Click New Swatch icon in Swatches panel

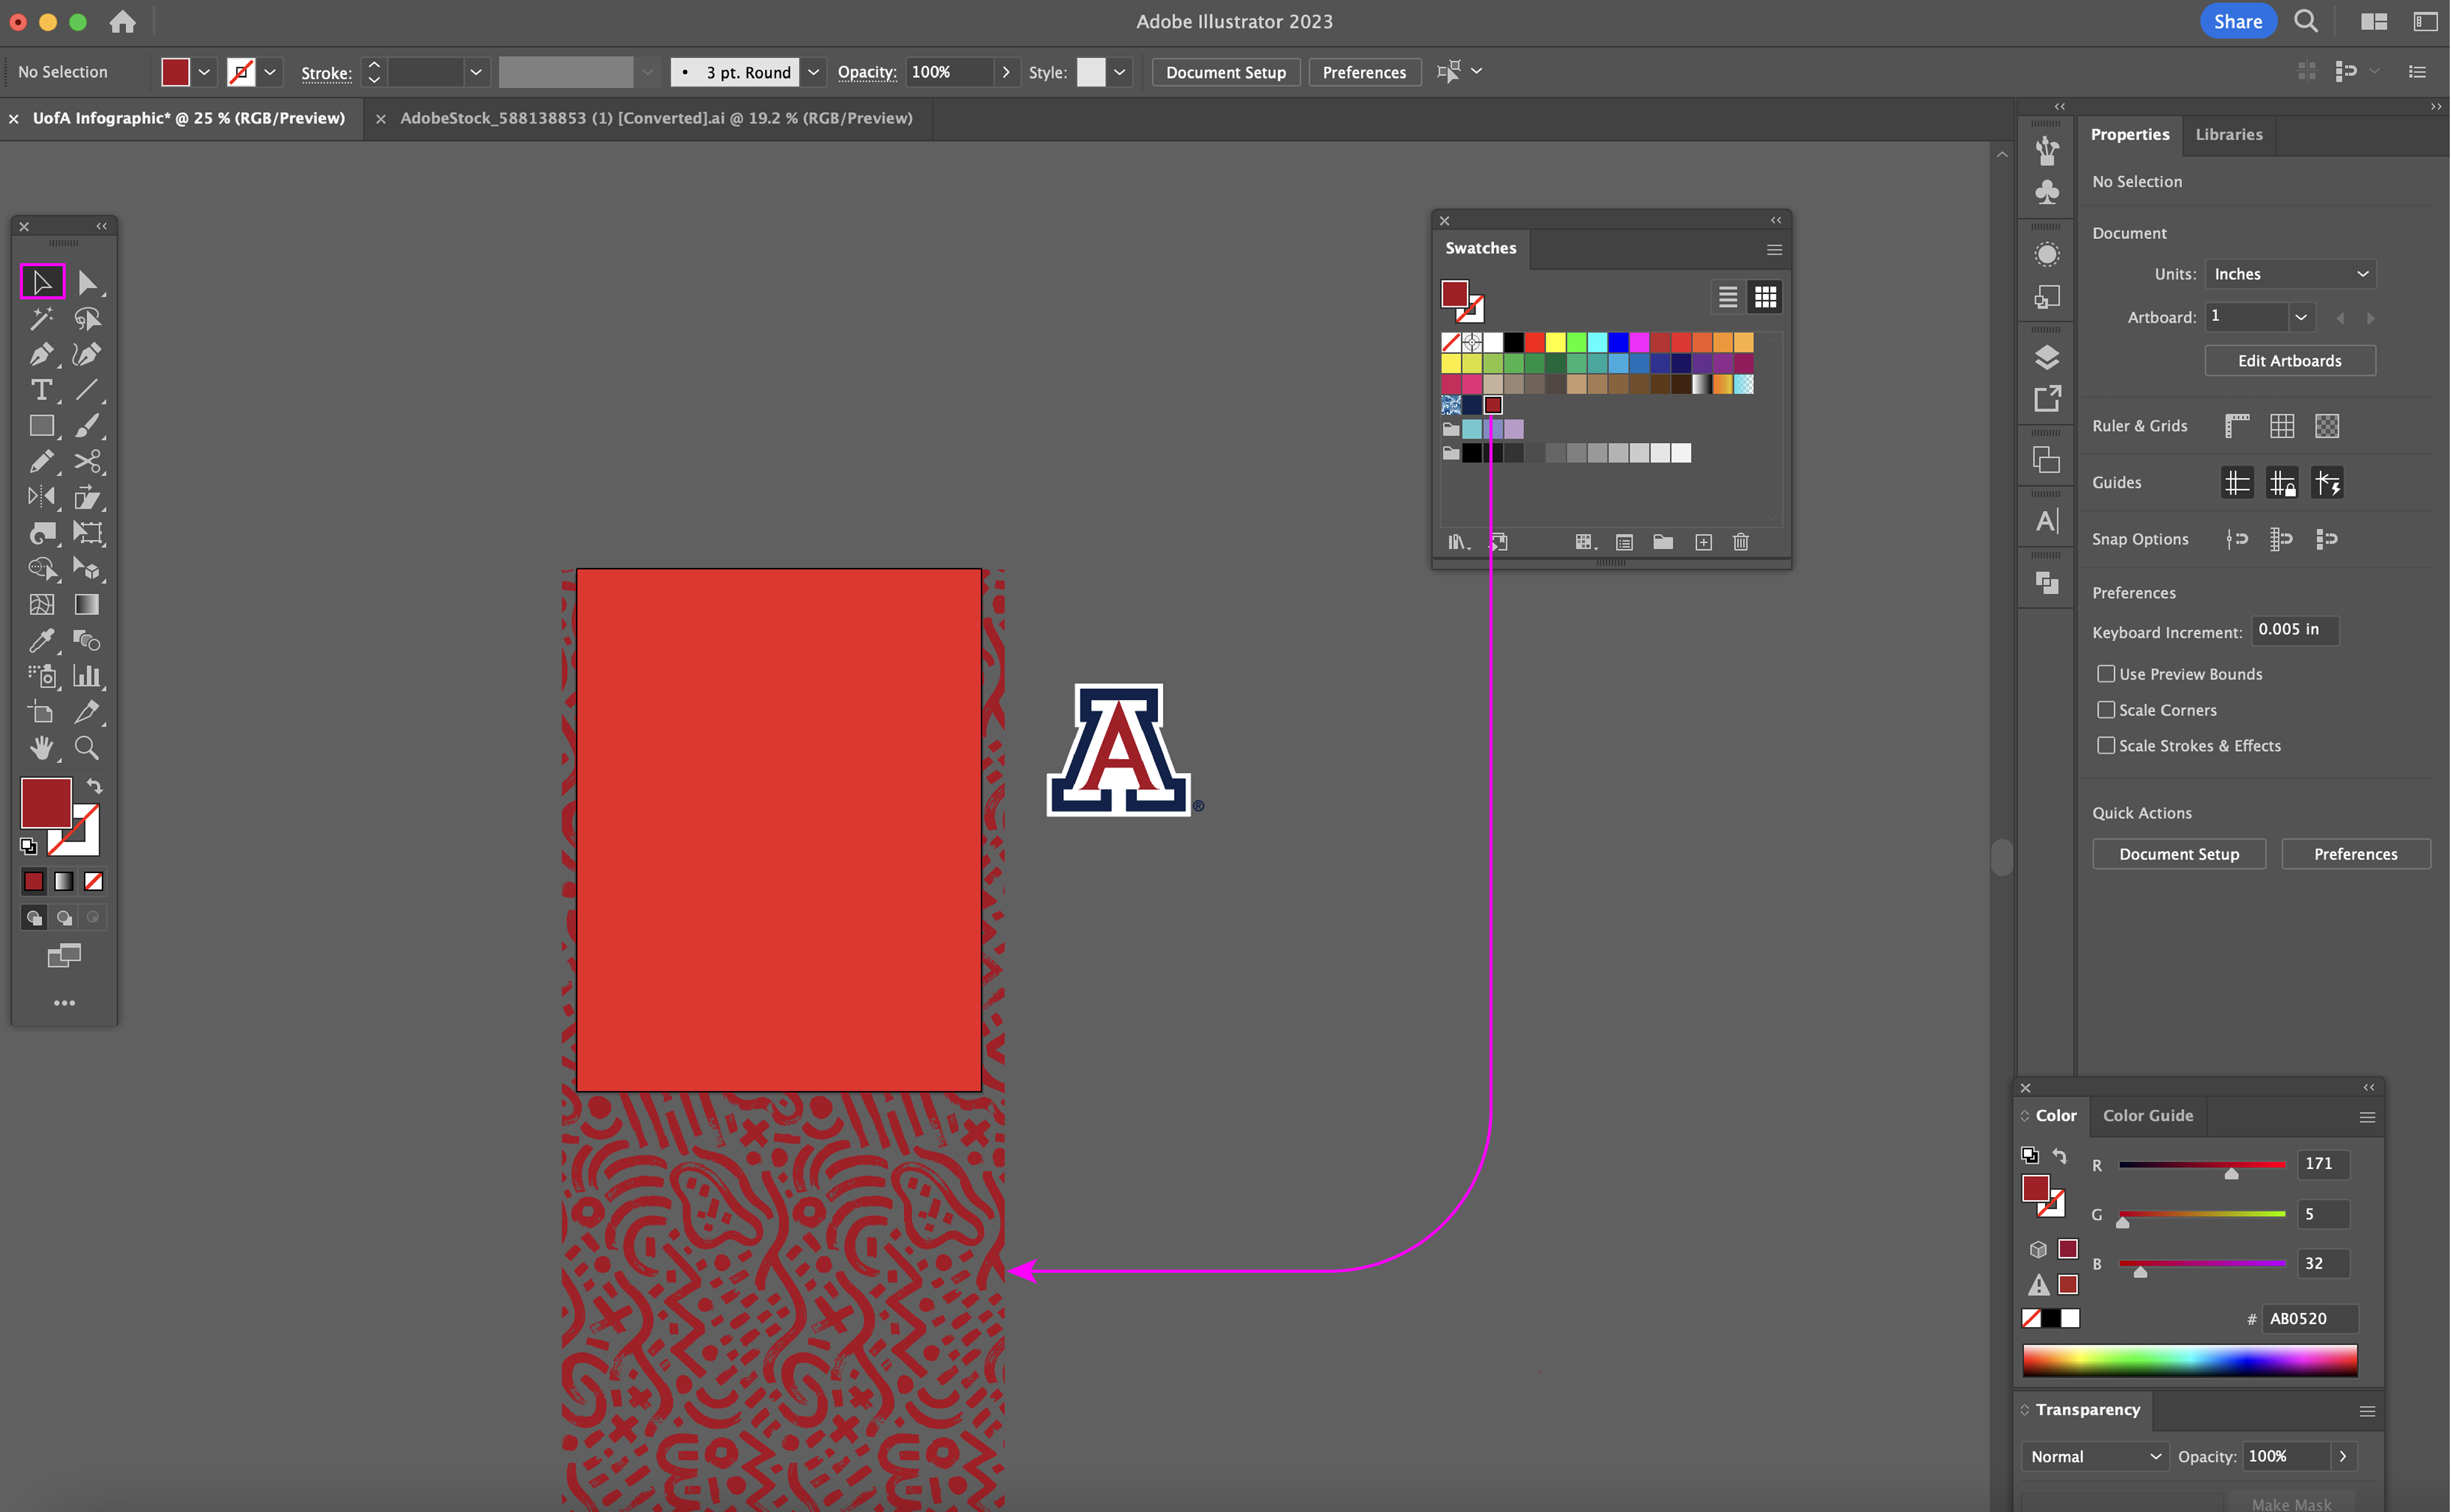(x=1703, y=542)
